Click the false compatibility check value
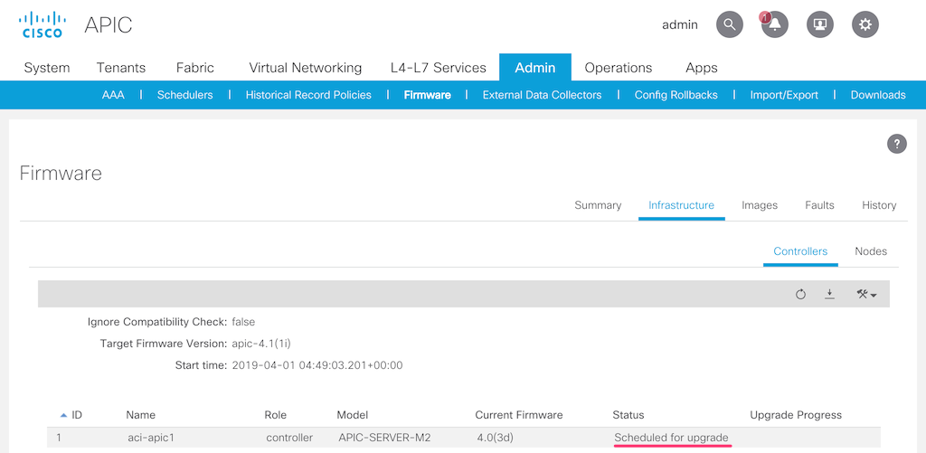 pyautogui.click(x=243, y=322)
